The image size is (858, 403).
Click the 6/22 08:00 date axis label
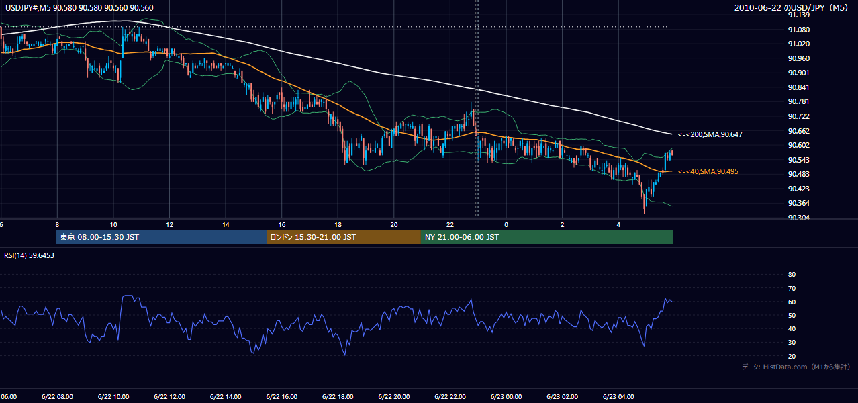(x=57, y=397)
